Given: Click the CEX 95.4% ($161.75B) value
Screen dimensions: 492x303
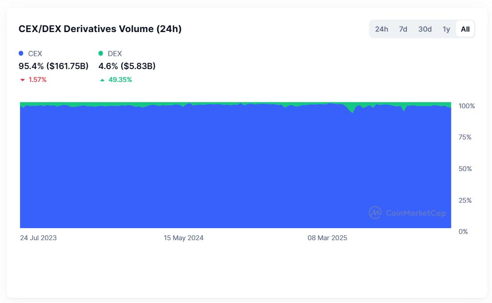Looking at the screenshot, I should (53, 66).
